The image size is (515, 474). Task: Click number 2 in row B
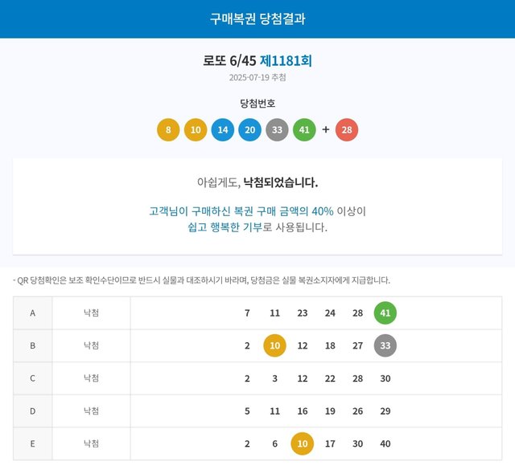point(247,345)
